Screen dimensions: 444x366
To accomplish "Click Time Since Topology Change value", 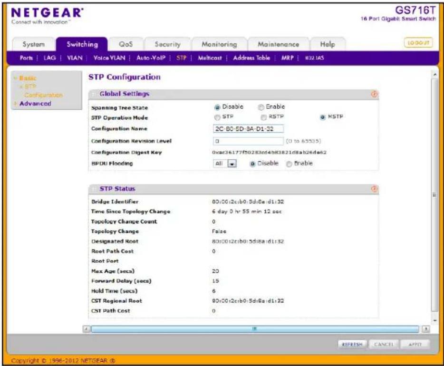I will coord(247,212).
